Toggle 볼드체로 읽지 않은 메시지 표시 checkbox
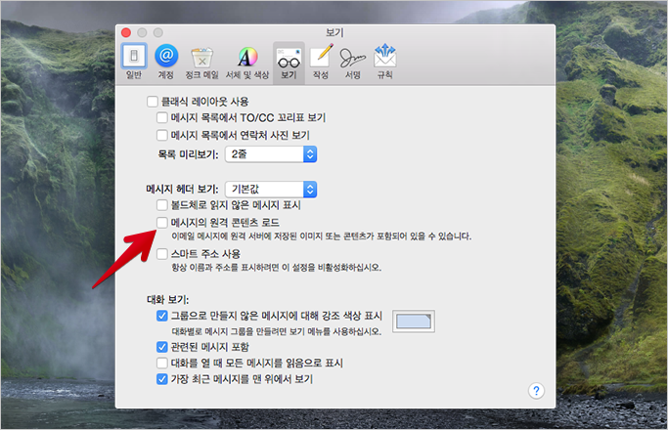The height and width of the screenshot is (430, 668). tap(162, 205)
